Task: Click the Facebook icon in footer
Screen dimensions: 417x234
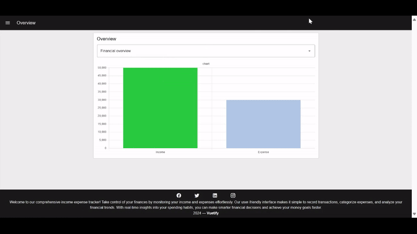Action: point(179,196)
